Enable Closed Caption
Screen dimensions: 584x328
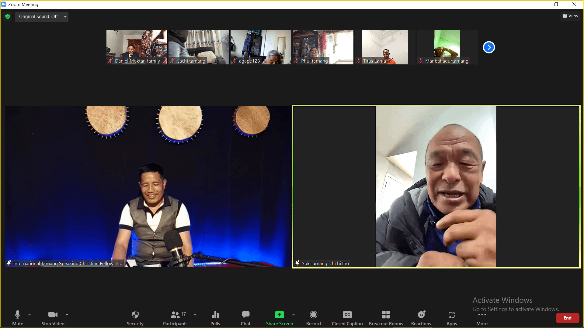[347, 318]
